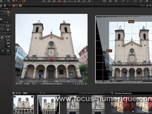Image resolution: width=152 pixels, height=114 pixels.
Task: Switch browser to orange filmstrip view
Action: (20, 93)
